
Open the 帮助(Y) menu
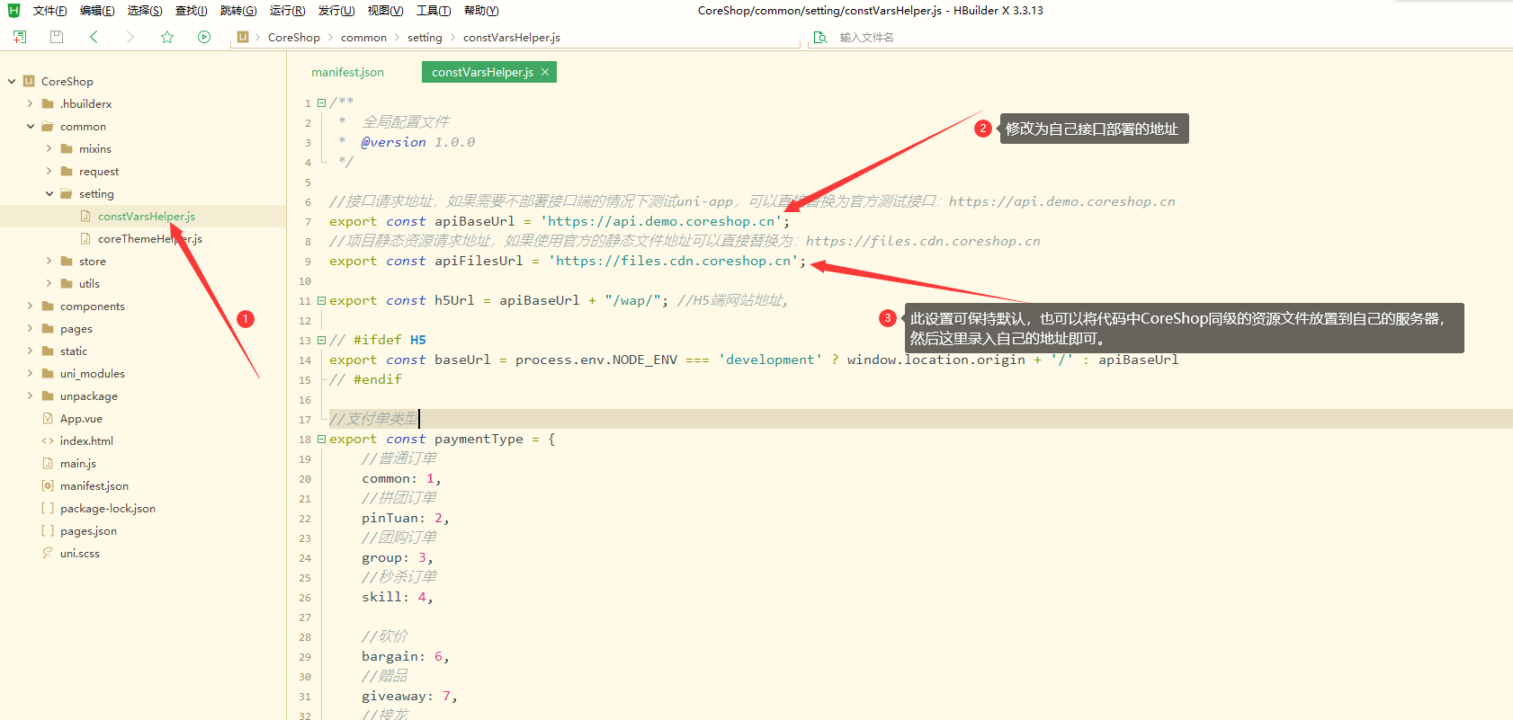tap(481, 11)
